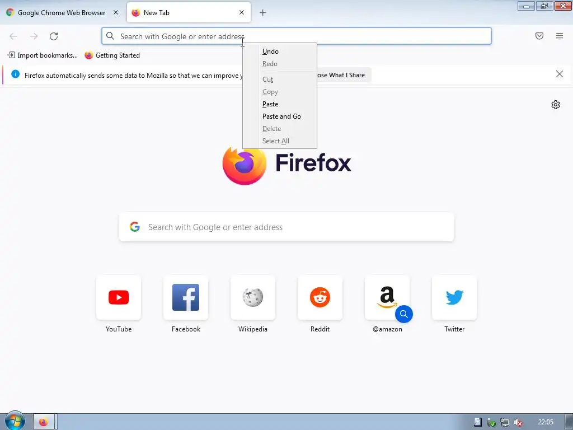Close the Google Chrome Web Browser tab
This screenshot has height=430, width=573.
[116, 12]
